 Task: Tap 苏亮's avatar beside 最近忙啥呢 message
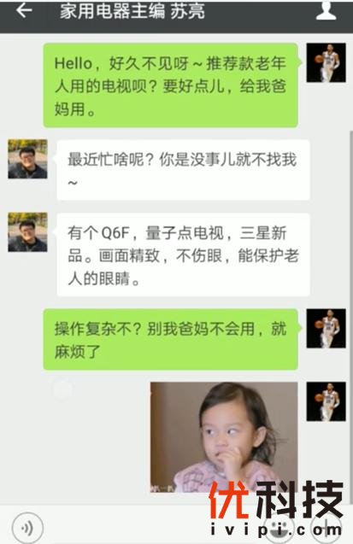(27, 159)
